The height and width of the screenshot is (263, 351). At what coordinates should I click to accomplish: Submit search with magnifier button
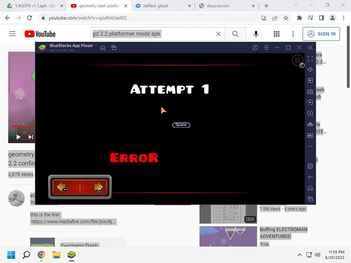tap(235, 34)
